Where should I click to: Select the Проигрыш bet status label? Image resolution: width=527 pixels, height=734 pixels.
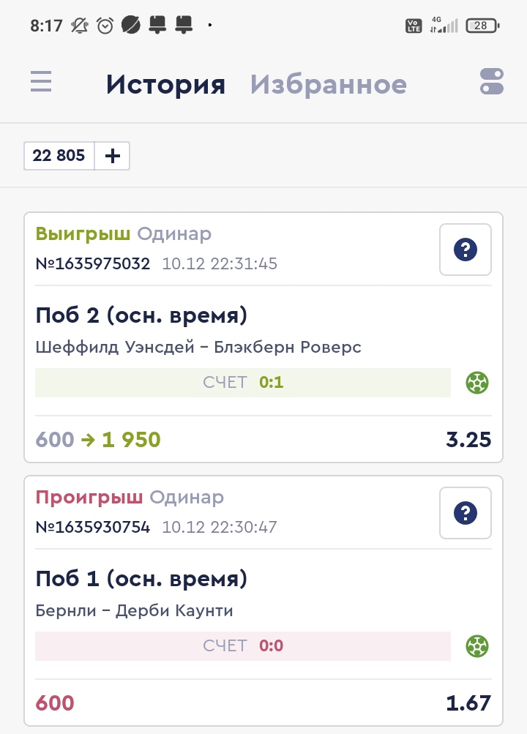pos(89,498)
